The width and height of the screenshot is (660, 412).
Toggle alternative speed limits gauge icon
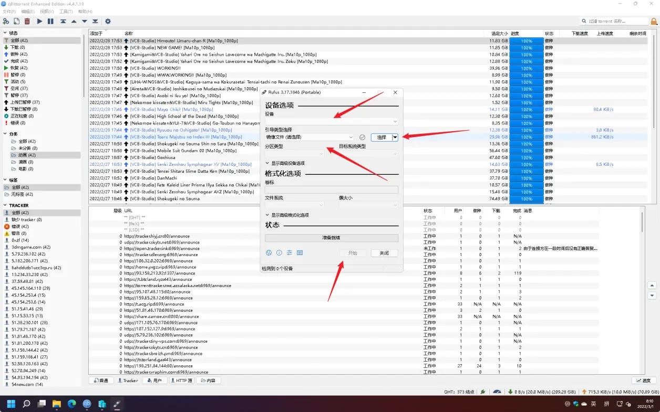pos(497,392)
